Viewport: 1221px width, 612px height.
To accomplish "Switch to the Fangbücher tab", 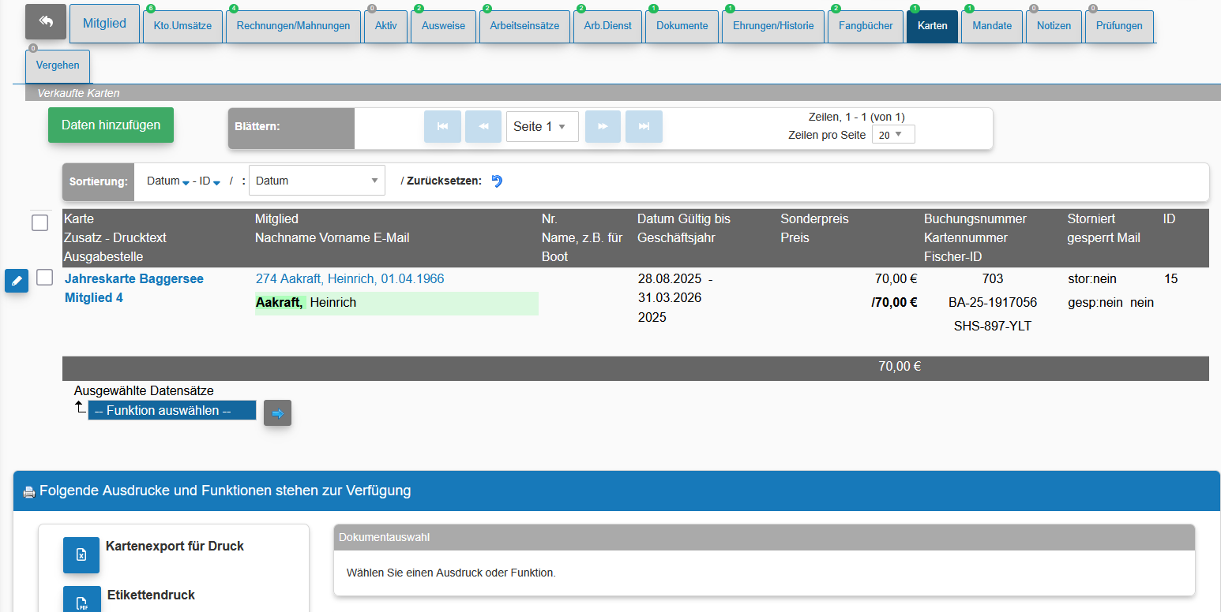I will (866, 26).
